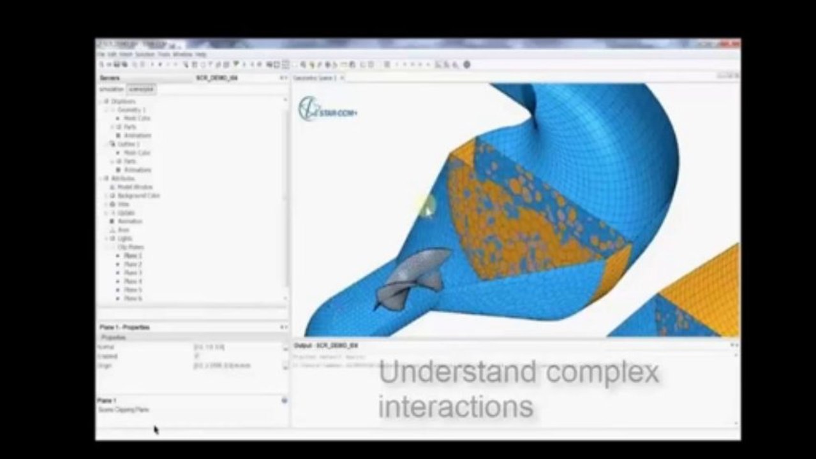Select the Geometry Scene 1 tab
Image resolution: width=816 pixels, height=459 pixels.
[x=315, y=78]
